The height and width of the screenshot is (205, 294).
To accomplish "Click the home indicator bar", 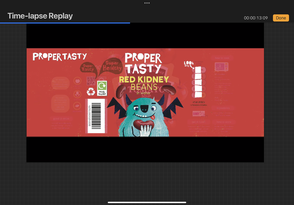I will 147,202.
